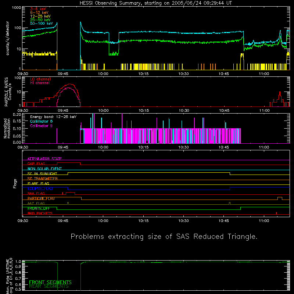Click 10:30 time label under particle rates panel
Viewport: 294px width, 294px height.
tap(184, 111)
